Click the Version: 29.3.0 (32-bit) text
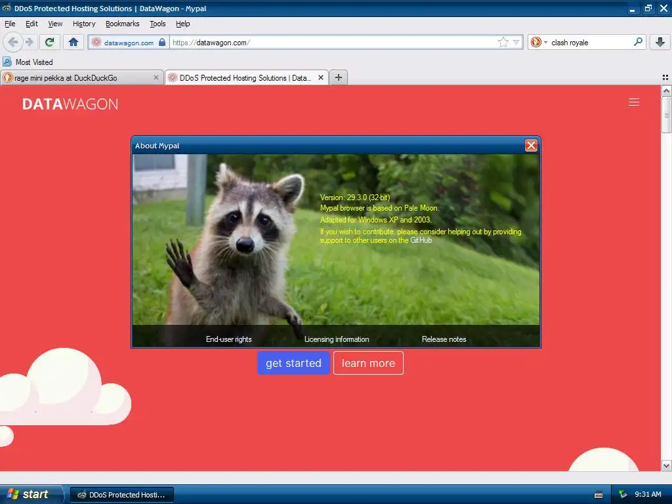The height and width of the screenshot is (504, 672). pos(355,198)
